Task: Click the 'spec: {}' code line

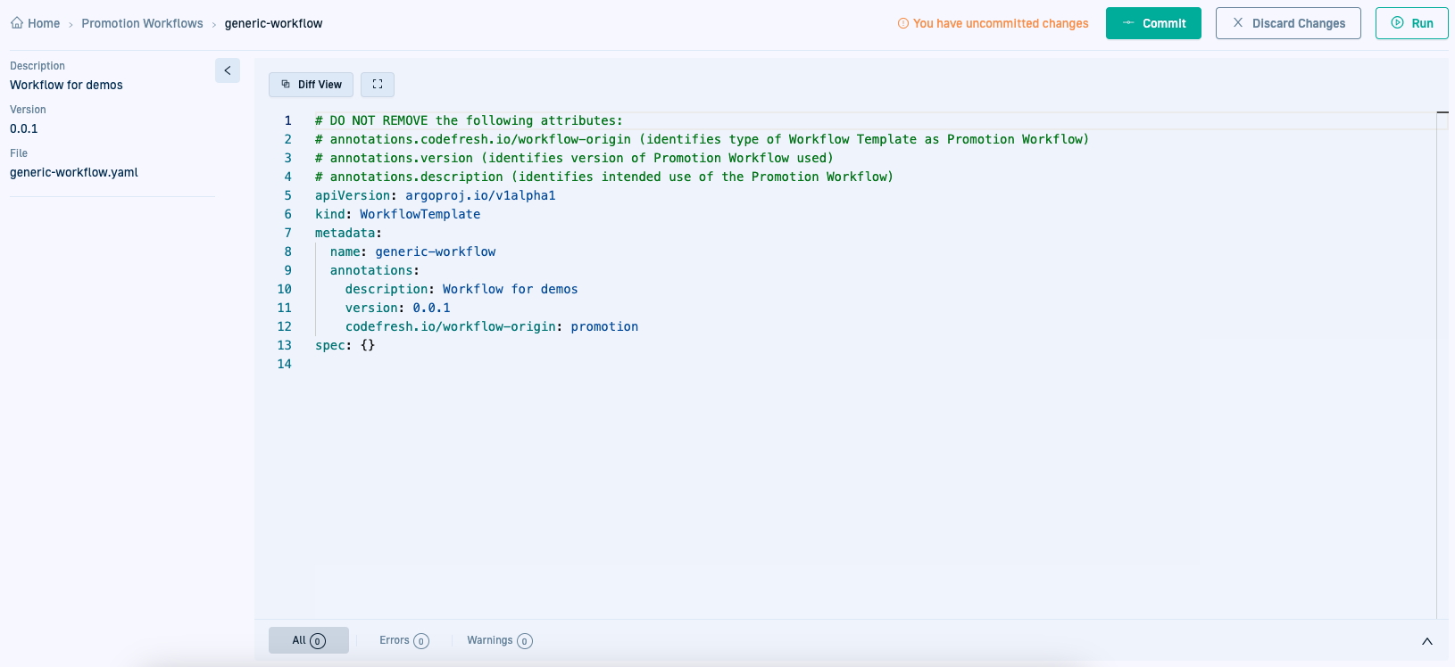Action: point(345,345)
